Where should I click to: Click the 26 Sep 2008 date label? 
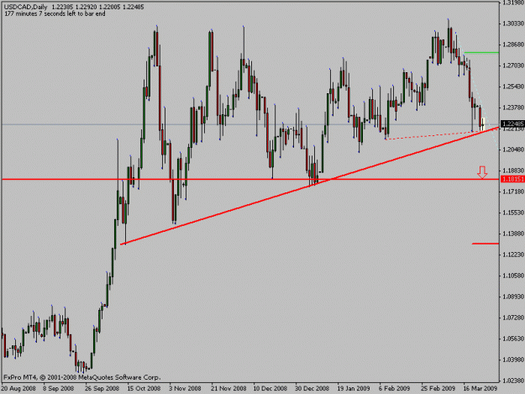coord(102,388)
